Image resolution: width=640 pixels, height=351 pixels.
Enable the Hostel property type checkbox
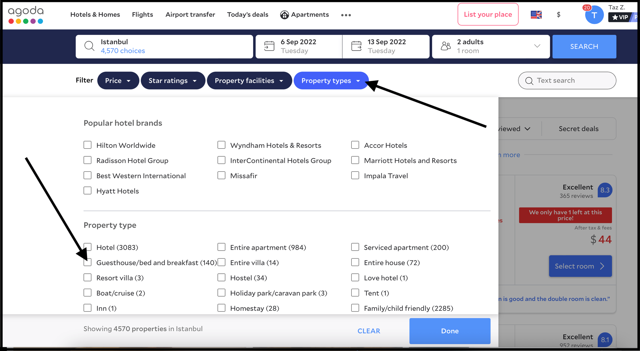(x=221, y=277)
